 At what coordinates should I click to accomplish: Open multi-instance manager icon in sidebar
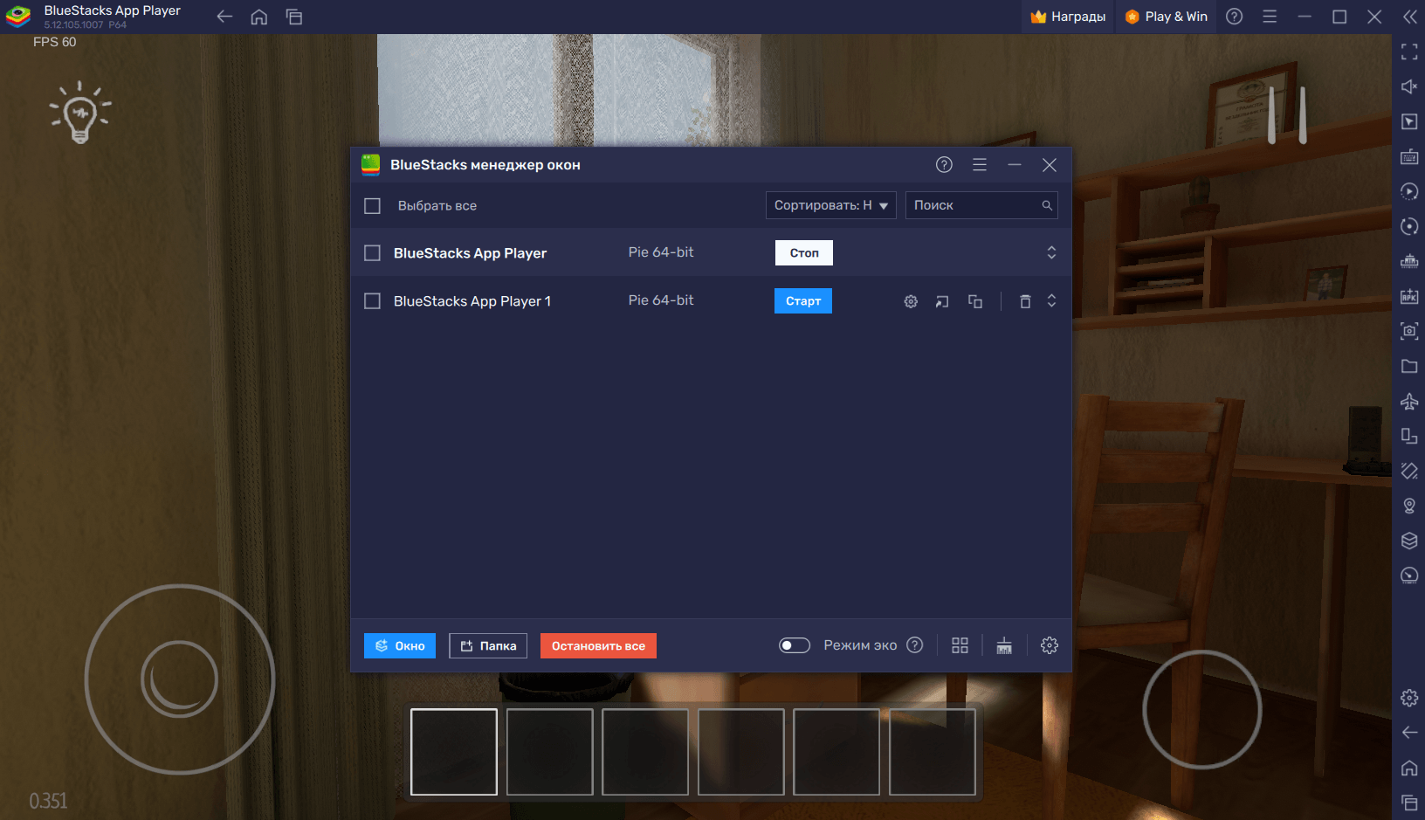[x=1409, y=261]
